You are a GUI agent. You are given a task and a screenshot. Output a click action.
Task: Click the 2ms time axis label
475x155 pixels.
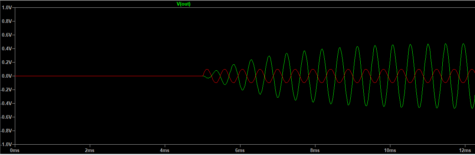[90, 151]
